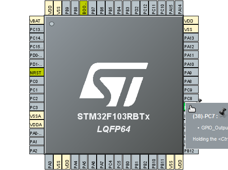Select the PC4 pin
The image size is (228, 170).
(x=110, y=162)
